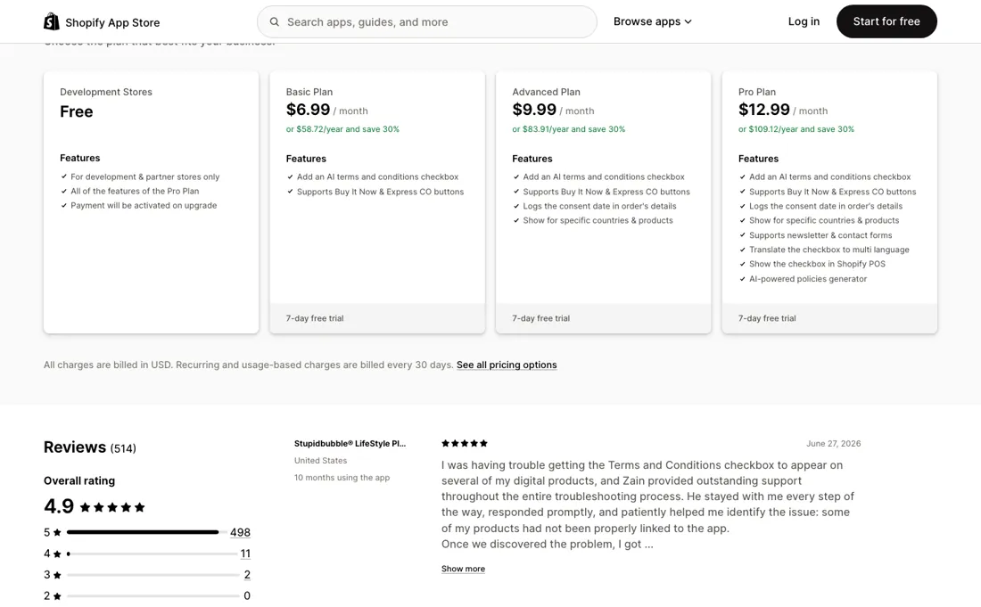Click Basic Plan 7-day free trial footer

[377, 318]
